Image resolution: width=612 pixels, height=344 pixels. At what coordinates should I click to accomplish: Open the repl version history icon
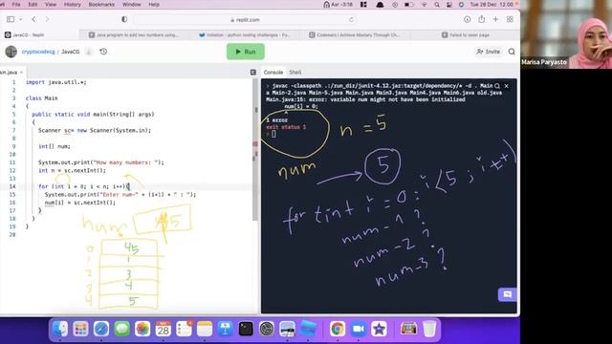click(x=103, y=52)
